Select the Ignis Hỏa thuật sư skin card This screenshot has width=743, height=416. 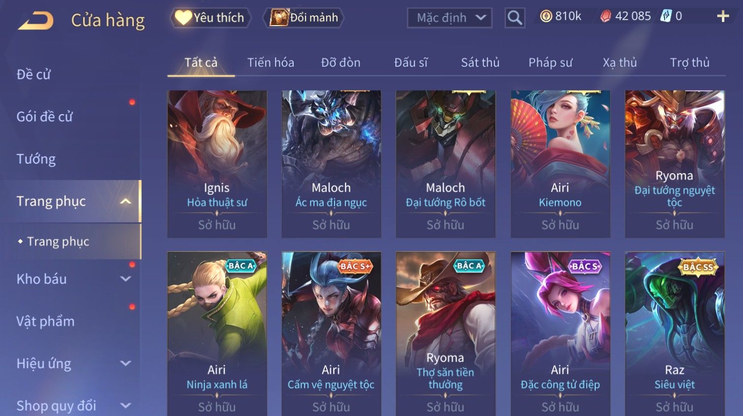coord(217,164)
